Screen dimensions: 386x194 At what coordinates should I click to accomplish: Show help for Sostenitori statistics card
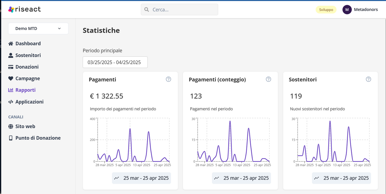tap(368, 79)
